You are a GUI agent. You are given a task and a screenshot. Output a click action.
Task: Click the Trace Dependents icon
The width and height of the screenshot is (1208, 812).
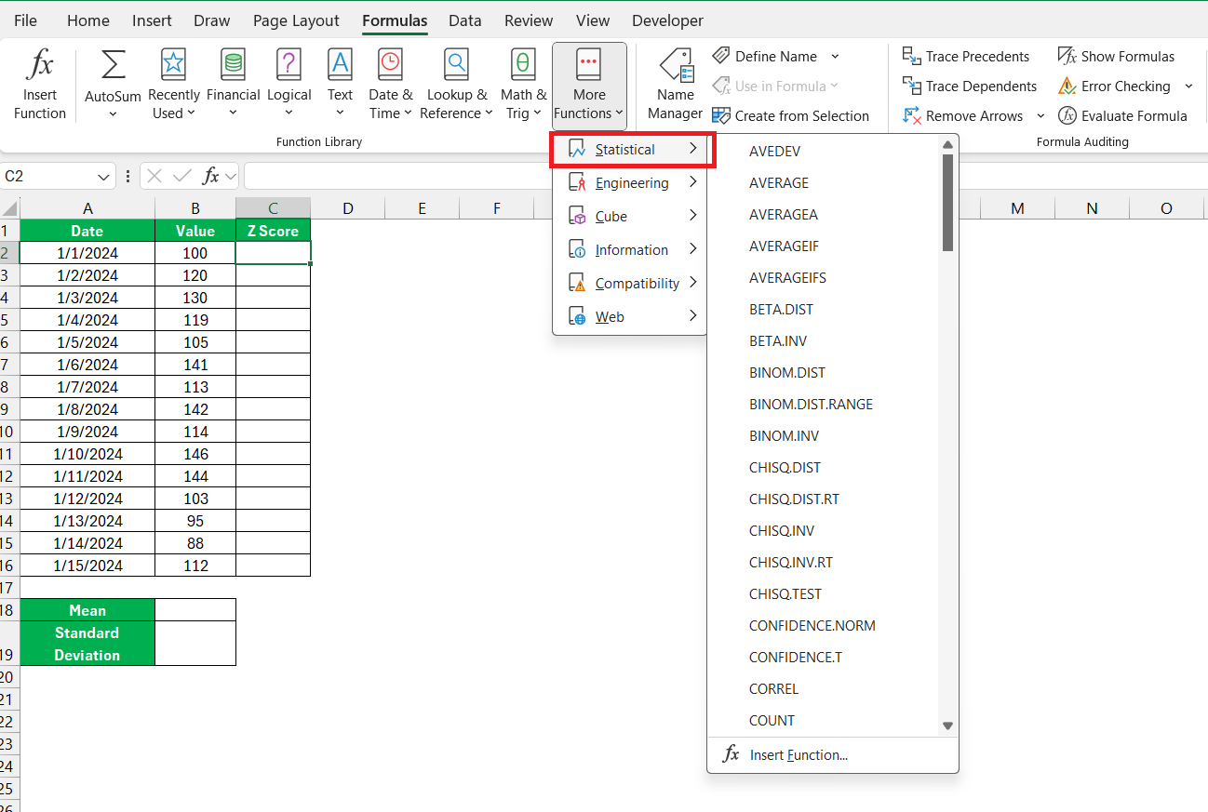[912, 87]
